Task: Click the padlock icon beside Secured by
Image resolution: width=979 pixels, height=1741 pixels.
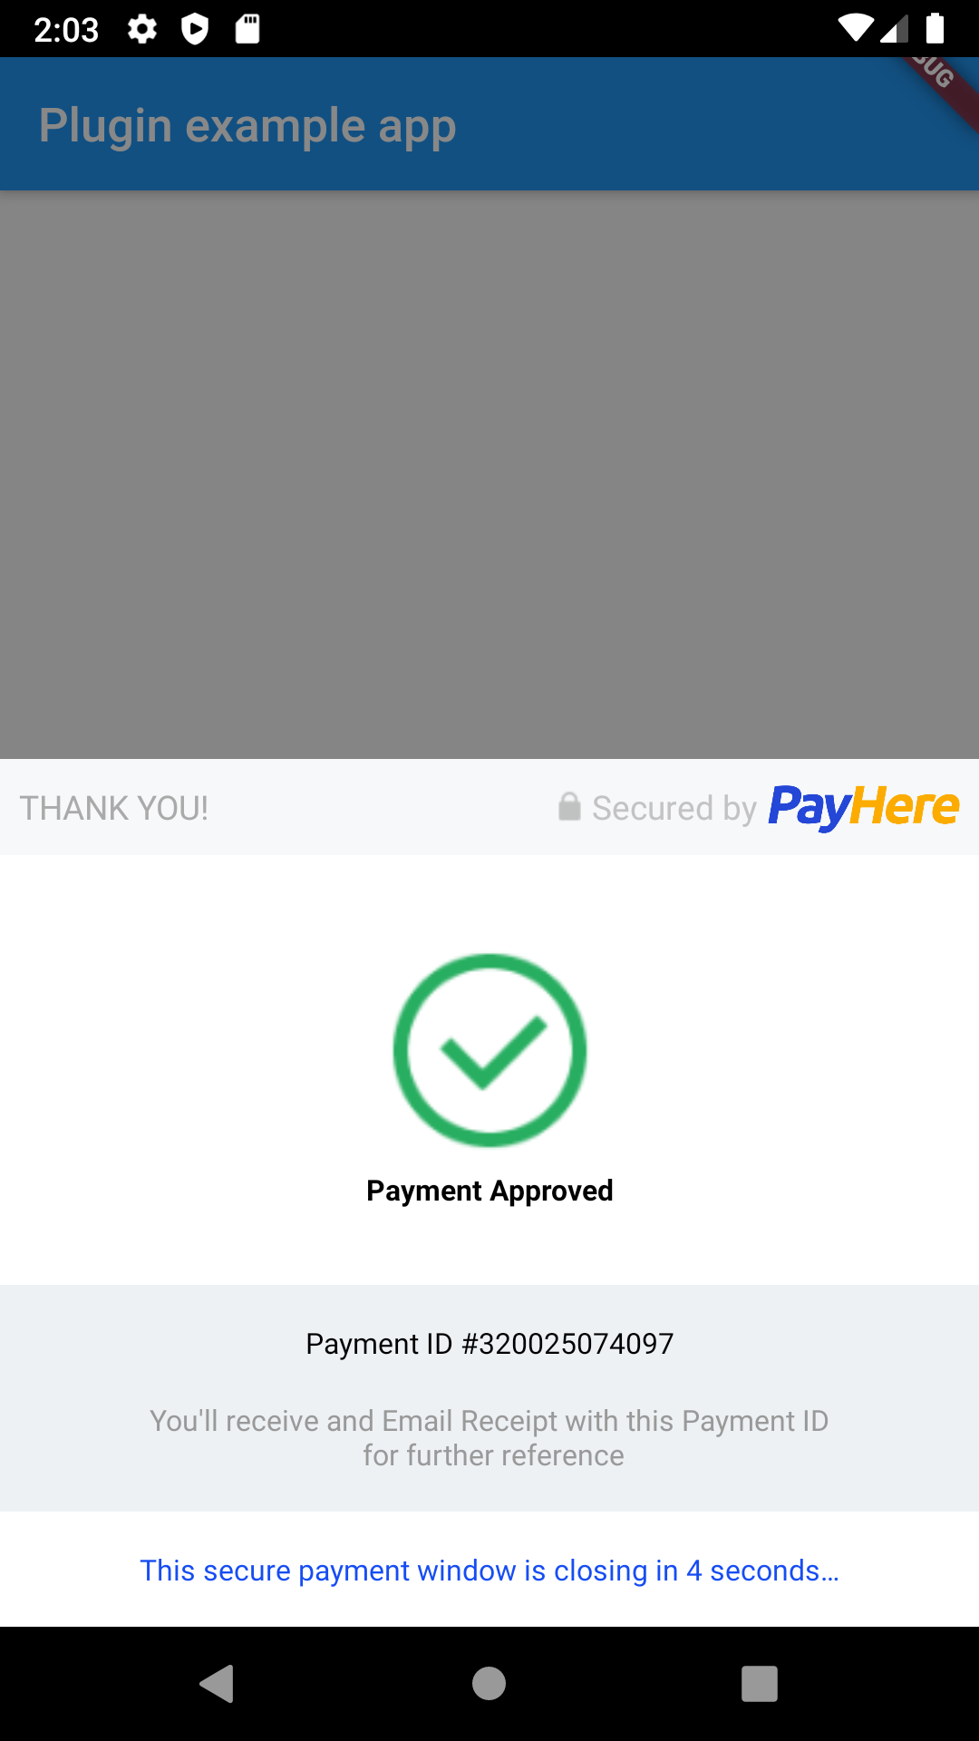Action: click(569, 806)
